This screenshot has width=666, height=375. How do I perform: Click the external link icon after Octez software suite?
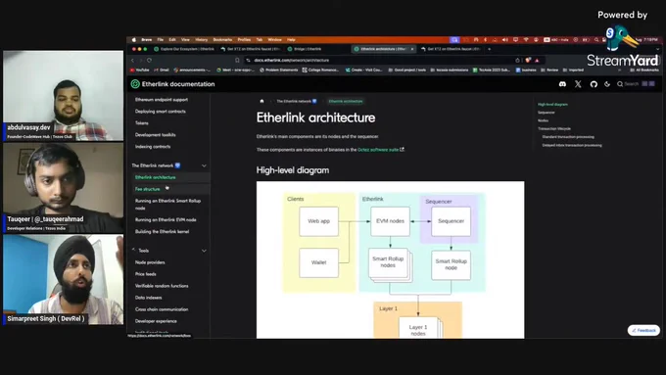click(x=403, y=150)
